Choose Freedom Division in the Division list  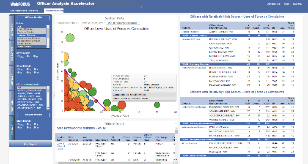point(32,35)
